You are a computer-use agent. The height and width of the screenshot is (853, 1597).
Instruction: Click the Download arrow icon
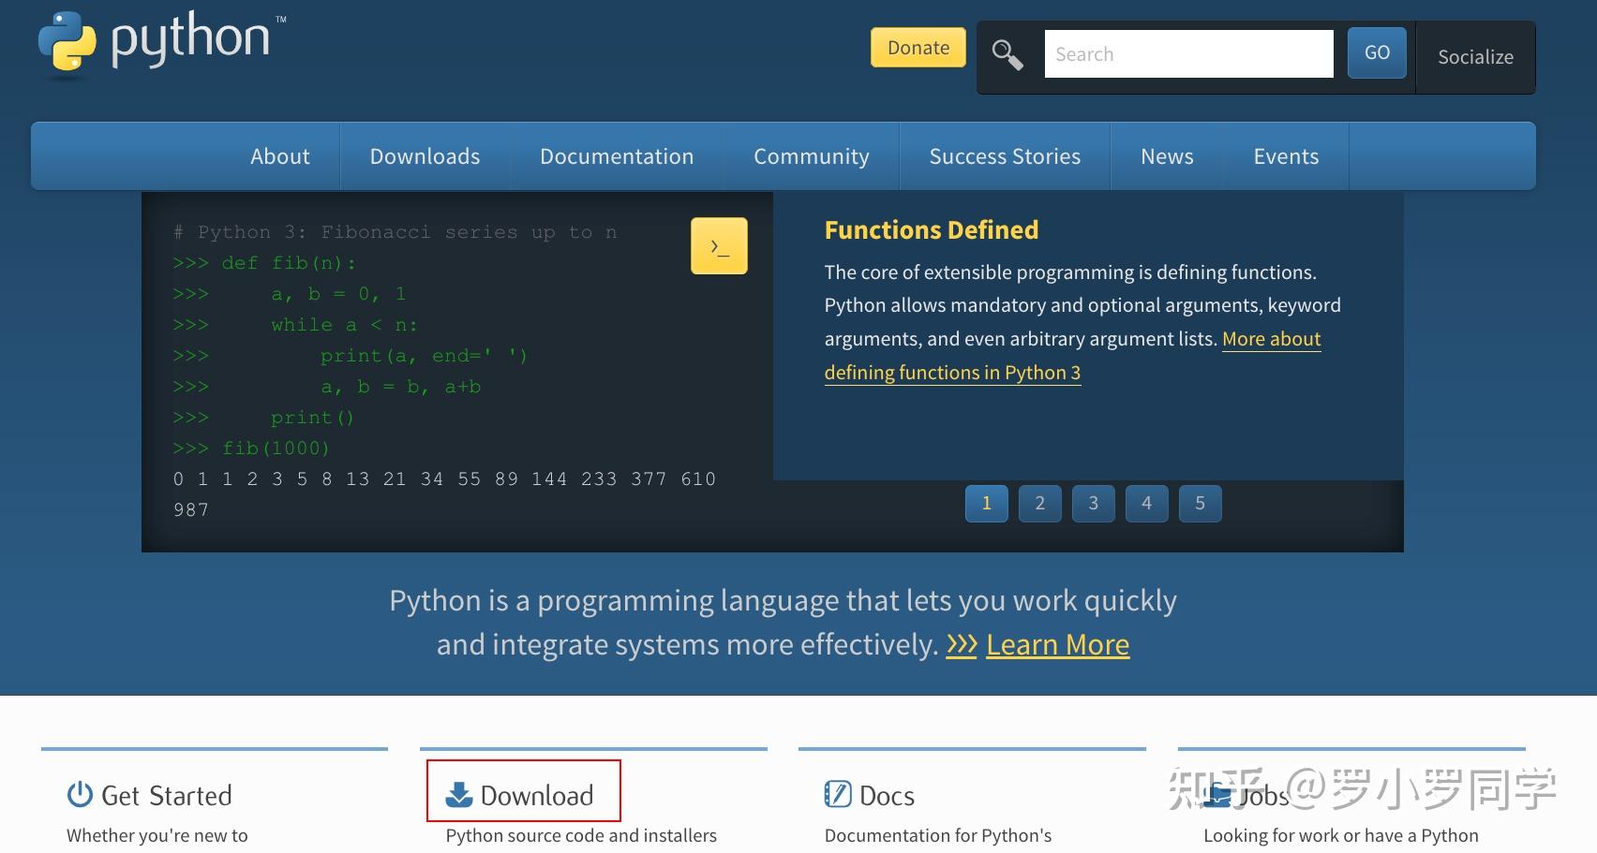click(459, 795)
